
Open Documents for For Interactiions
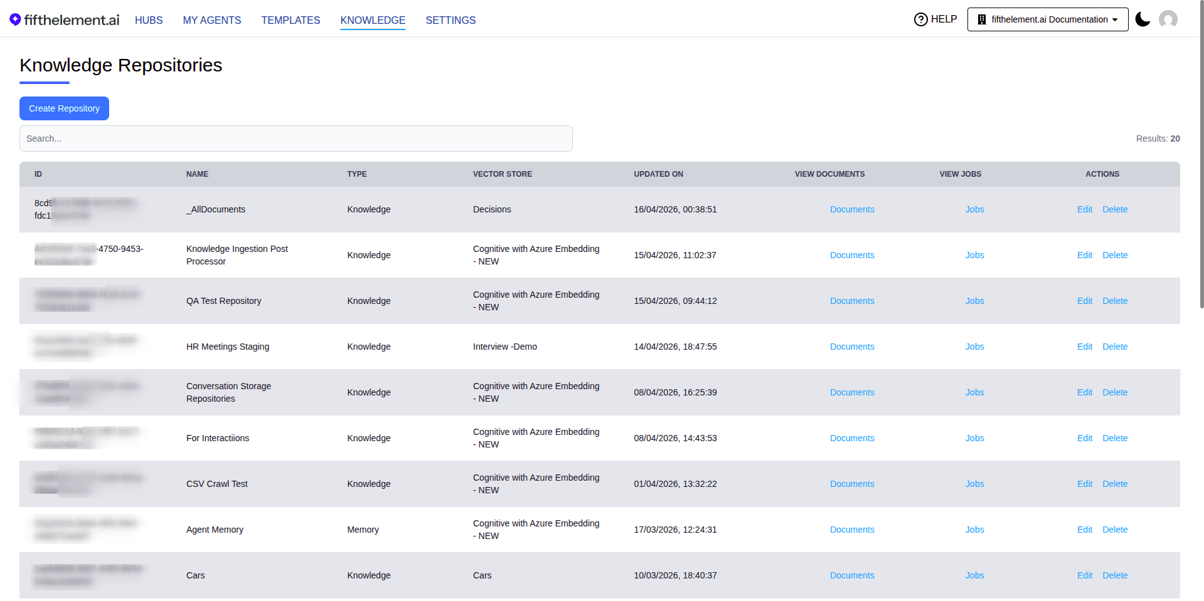[x=852, y=438]
